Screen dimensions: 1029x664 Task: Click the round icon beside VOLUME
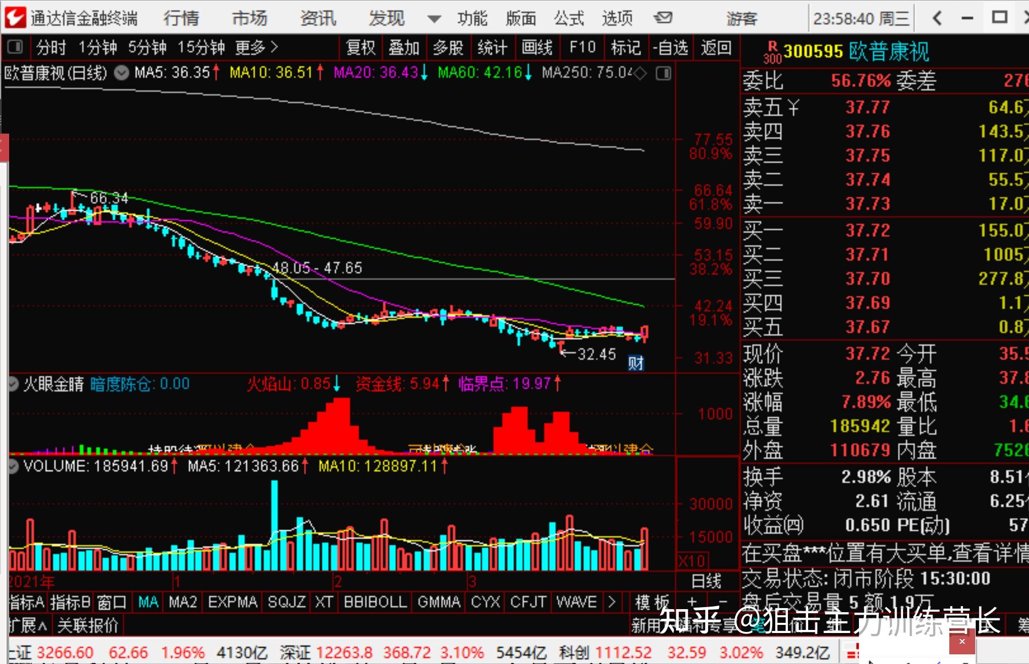pyautogui.click(x=14, y=466)
